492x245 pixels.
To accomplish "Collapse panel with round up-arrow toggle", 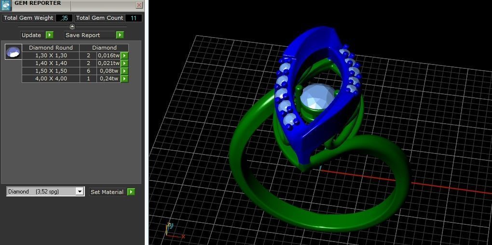I will [72, 26].
